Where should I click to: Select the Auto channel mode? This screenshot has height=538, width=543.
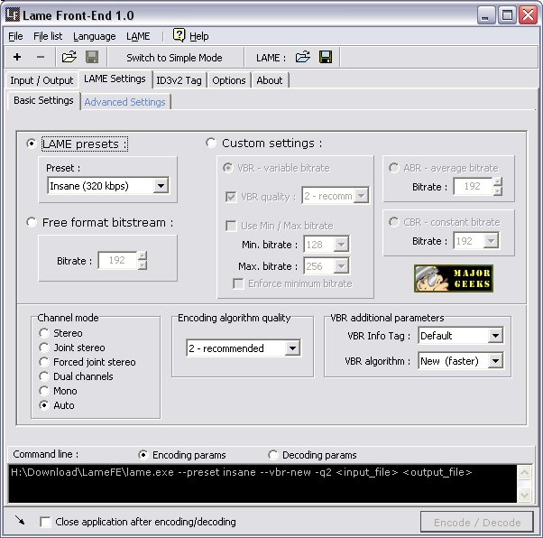pyautogui.click(x=44, y=405)
